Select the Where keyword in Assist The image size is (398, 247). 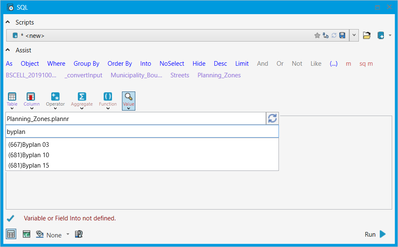tap(56, 63)
